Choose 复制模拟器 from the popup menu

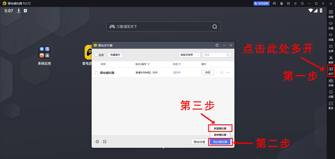pos(220,135)
